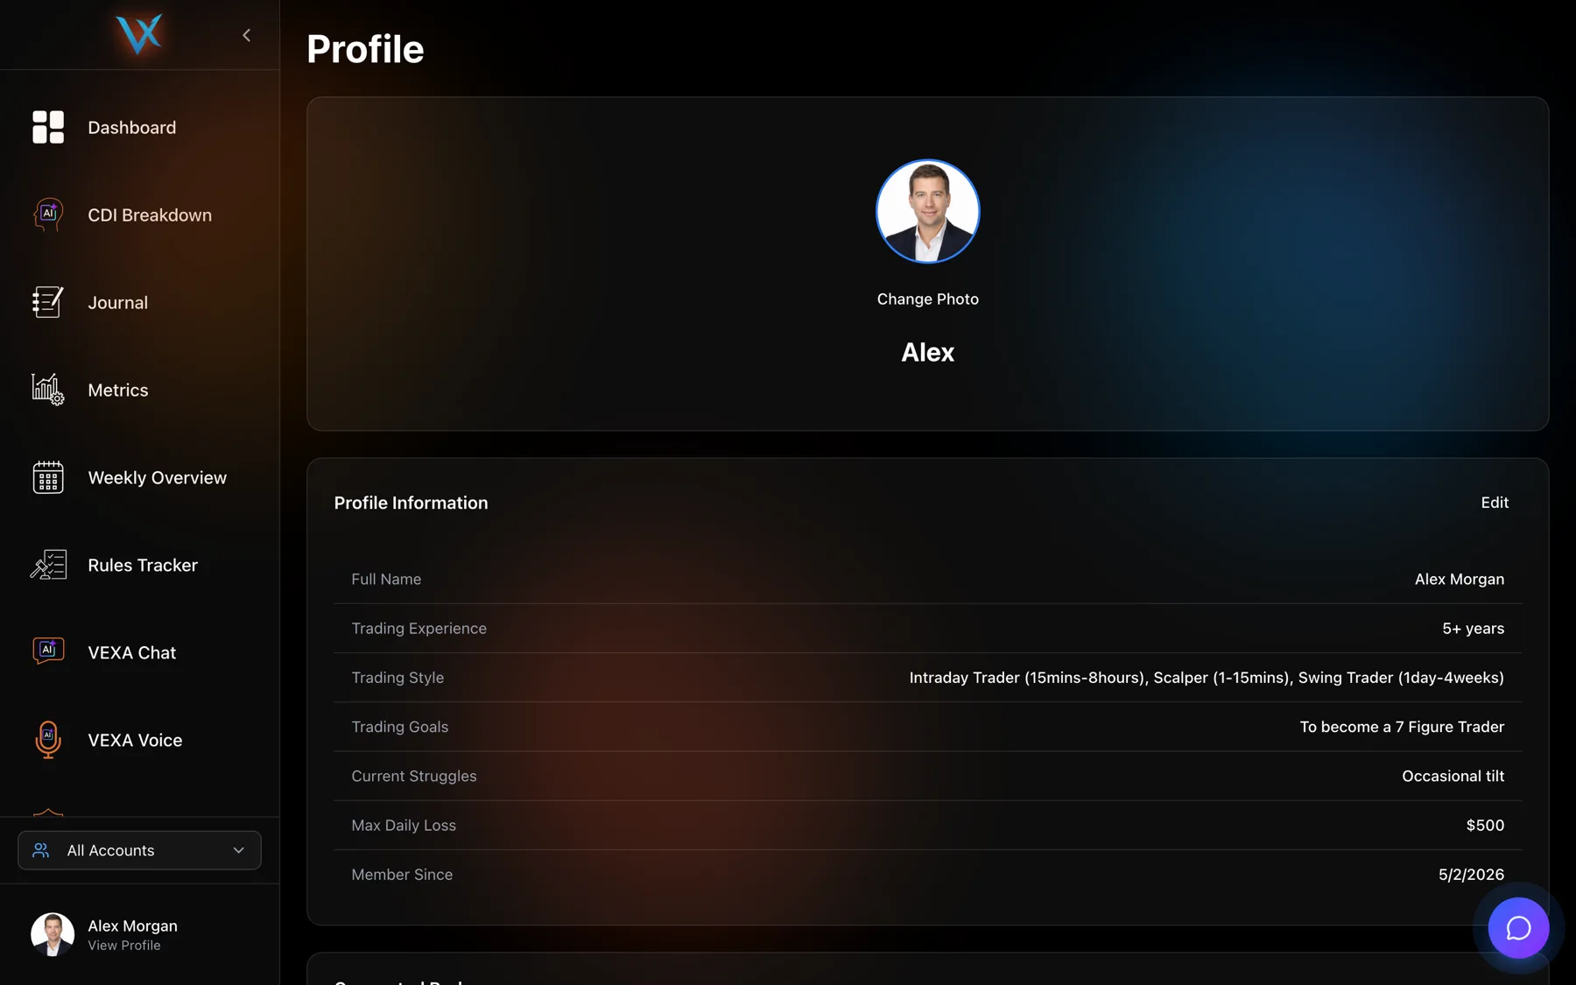
Task: Click the Journal notepad icon
Action: pos(48,302)
